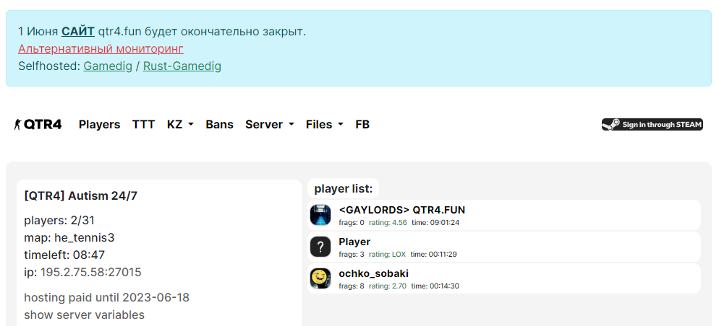Viewport: 719px width, 326px height.
Task: Follow the САЙТ link in the notice
Action: pyautogui.click(x=78, y=32)
